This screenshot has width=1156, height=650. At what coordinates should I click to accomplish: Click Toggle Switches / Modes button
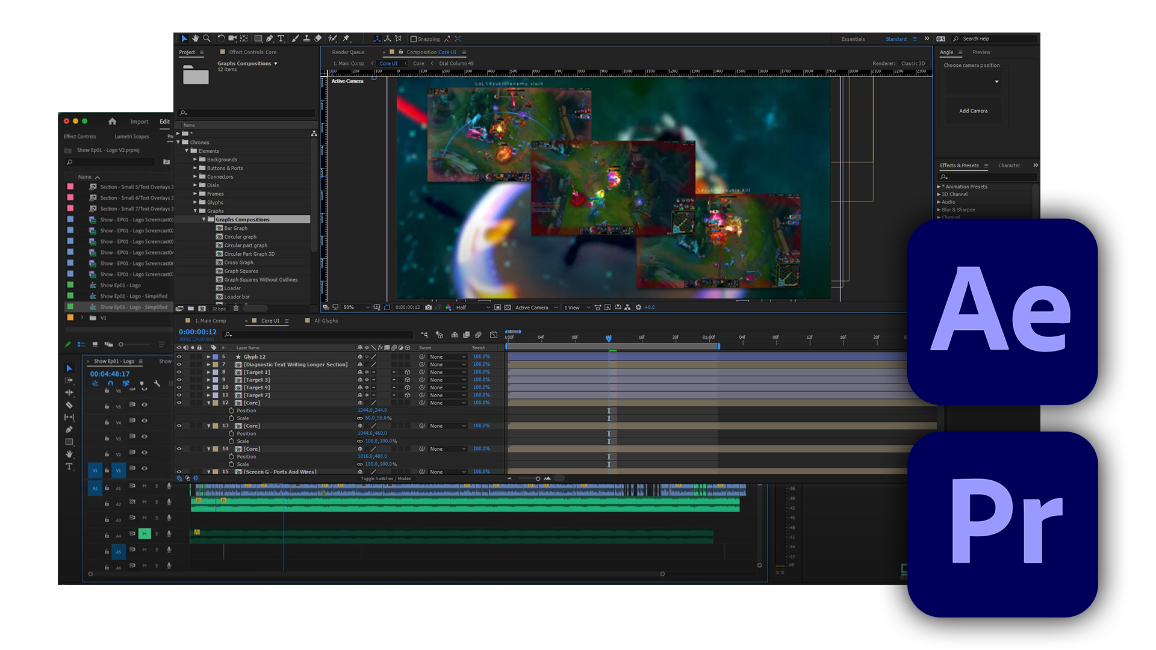pos(385,478)
